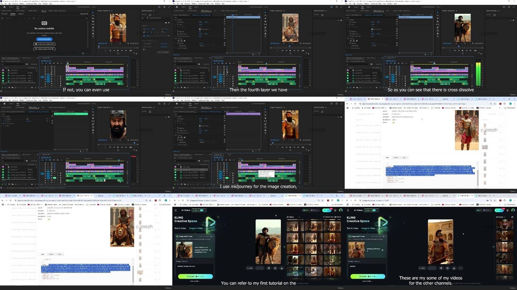
Task: Open Chrome extensions icon in 'other channels' frame
Action: click(x=504, y=200)
